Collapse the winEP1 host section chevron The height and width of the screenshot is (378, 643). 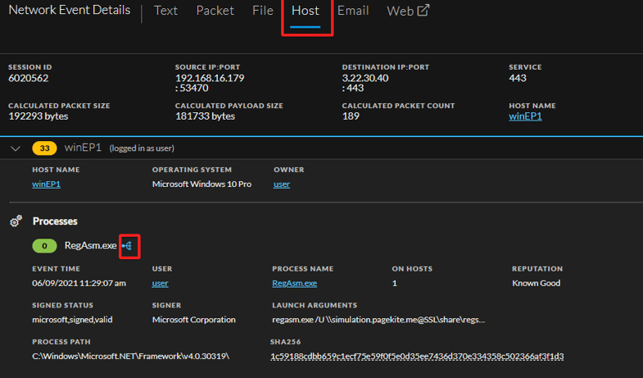tap(16, 148)
